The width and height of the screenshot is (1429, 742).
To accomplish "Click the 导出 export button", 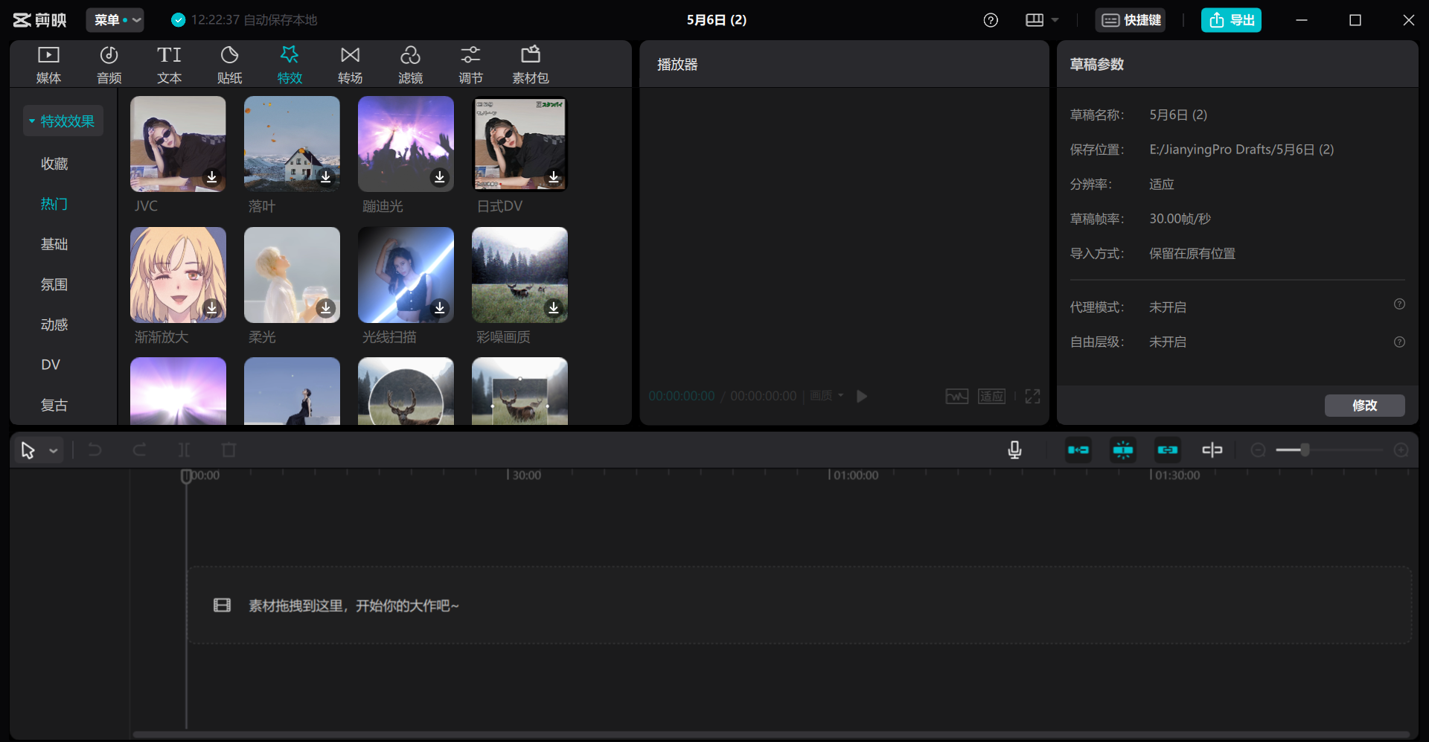I will click(x=1231, y=20).
